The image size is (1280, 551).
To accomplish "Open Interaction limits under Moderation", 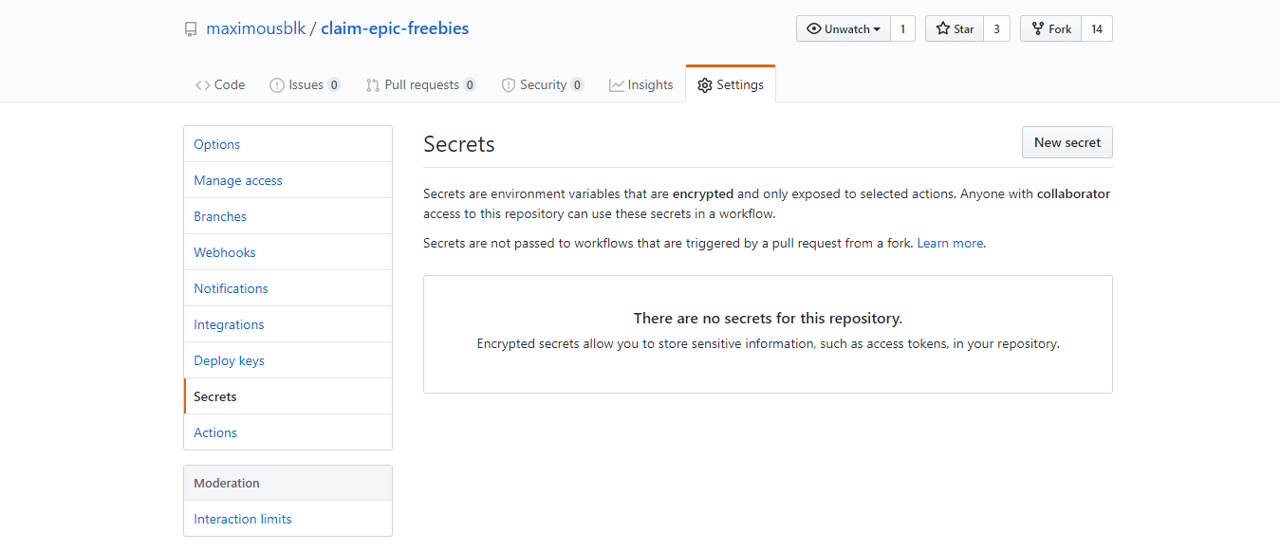I will 288,519.
